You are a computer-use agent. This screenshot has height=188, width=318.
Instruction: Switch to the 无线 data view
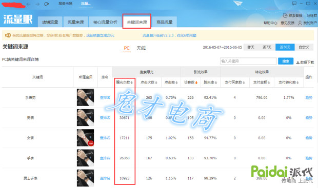coord(141,48)
